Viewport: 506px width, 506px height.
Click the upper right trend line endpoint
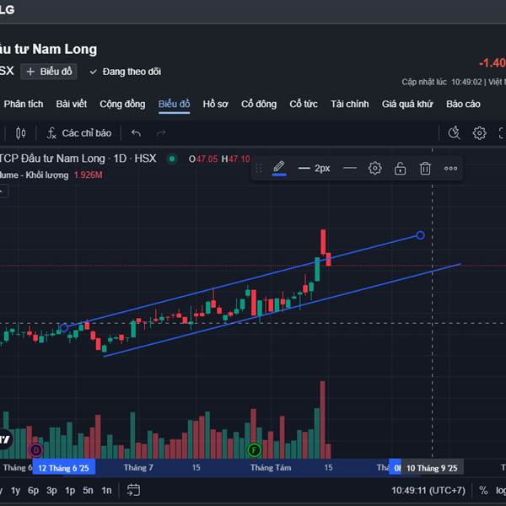(x=420, y=235)
